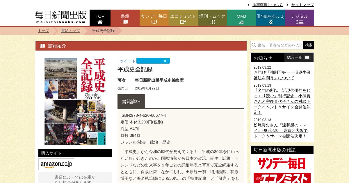Click the サイトマップ link
The width and height of the screenshot is (349, 183).
[x=303, y=5]
